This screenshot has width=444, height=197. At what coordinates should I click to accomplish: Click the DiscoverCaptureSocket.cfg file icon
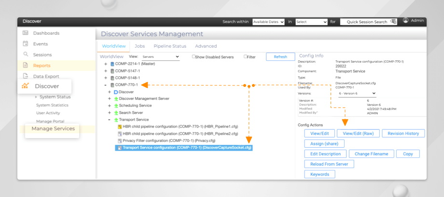120,148
